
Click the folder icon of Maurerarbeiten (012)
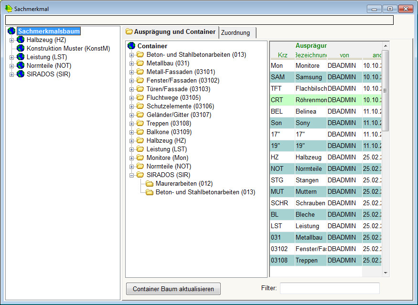pos(150,184)
